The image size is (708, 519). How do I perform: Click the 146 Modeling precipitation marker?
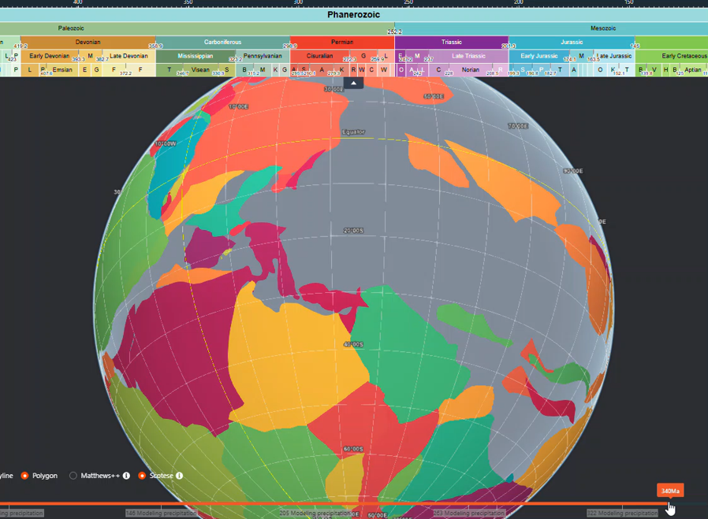pos(161,513)
